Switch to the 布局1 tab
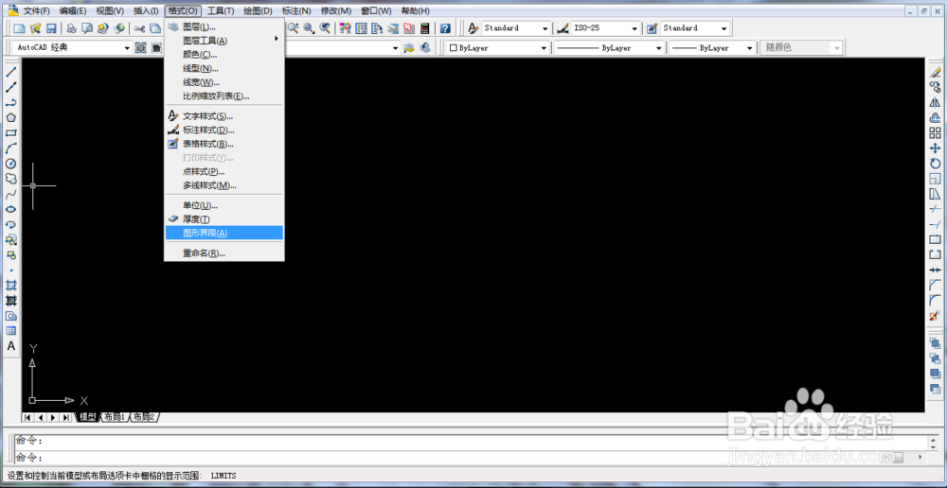 point(115,417)
